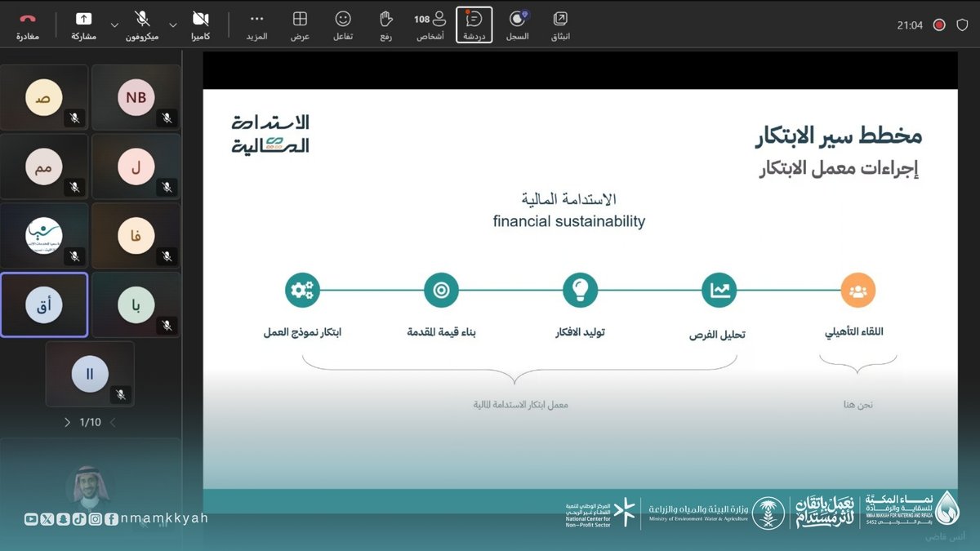Select the اا participant tile
980x551 pixels.
(90, 374)
